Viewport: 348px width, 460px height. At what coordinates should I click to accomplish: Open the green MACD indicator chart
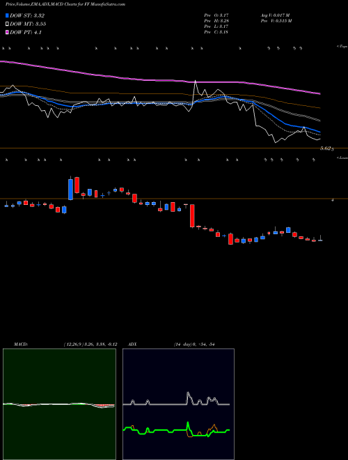tap(59, 404)
